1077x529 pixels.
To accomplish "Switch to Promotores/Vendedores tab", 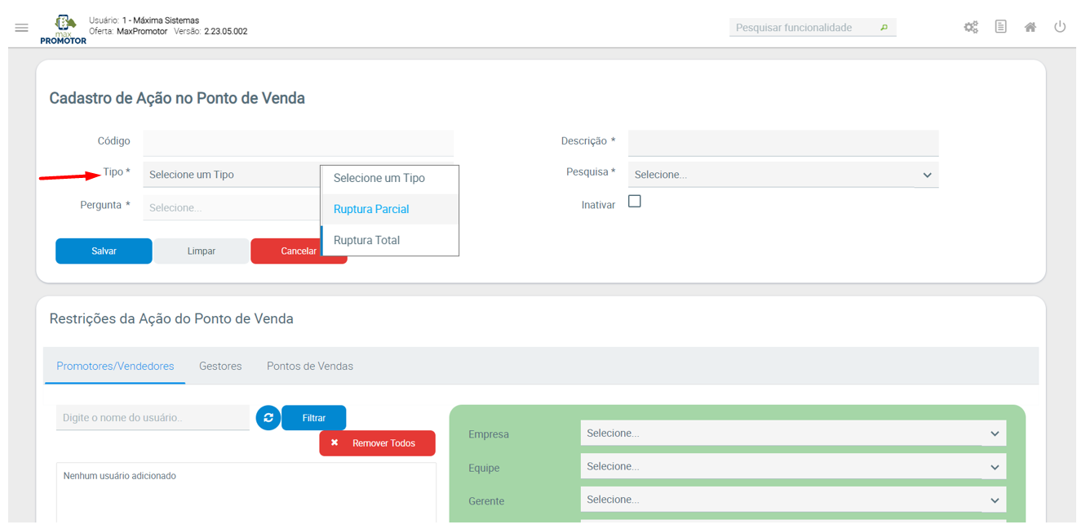I will point(115,366).
